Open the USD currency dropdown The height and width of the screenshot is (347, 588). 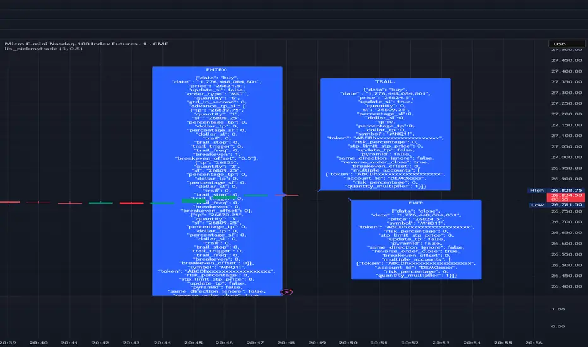567,44
